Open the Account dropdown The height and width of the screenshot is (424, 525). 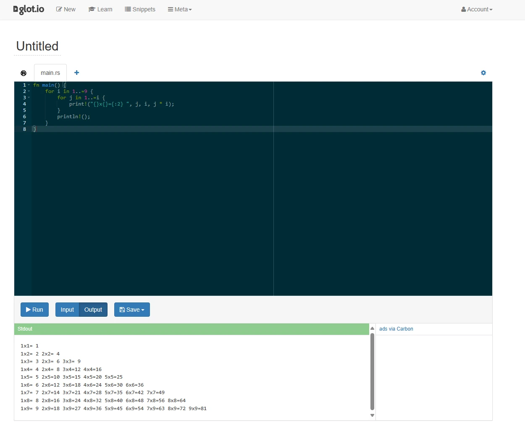pyautogui.click(x=477, y=9)
